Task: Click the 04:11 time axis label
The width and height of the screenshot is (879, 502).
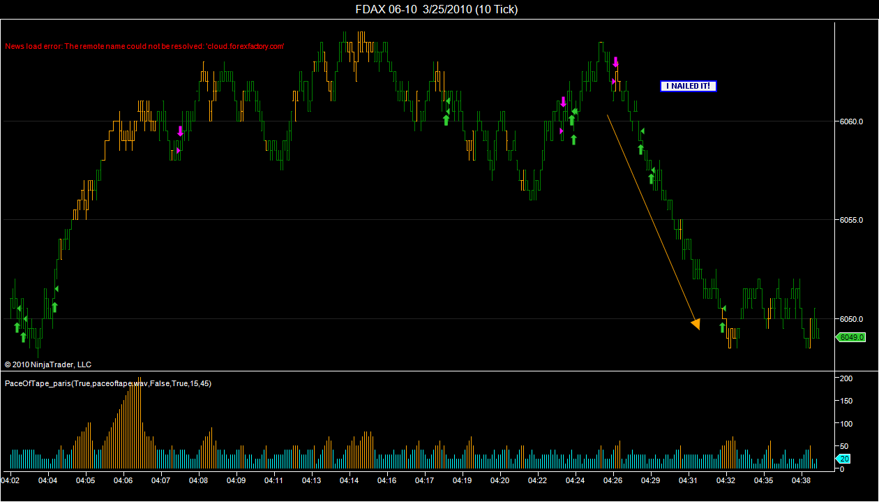Action: pyautogui.click(x=274, y=480)
